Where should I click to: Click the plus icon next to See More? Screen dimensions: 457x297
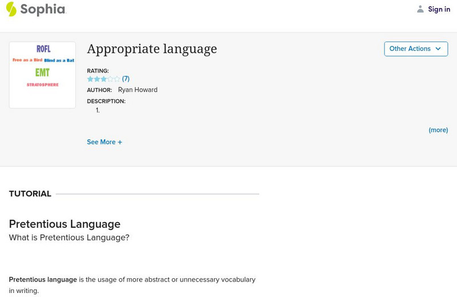click(120, 142)
